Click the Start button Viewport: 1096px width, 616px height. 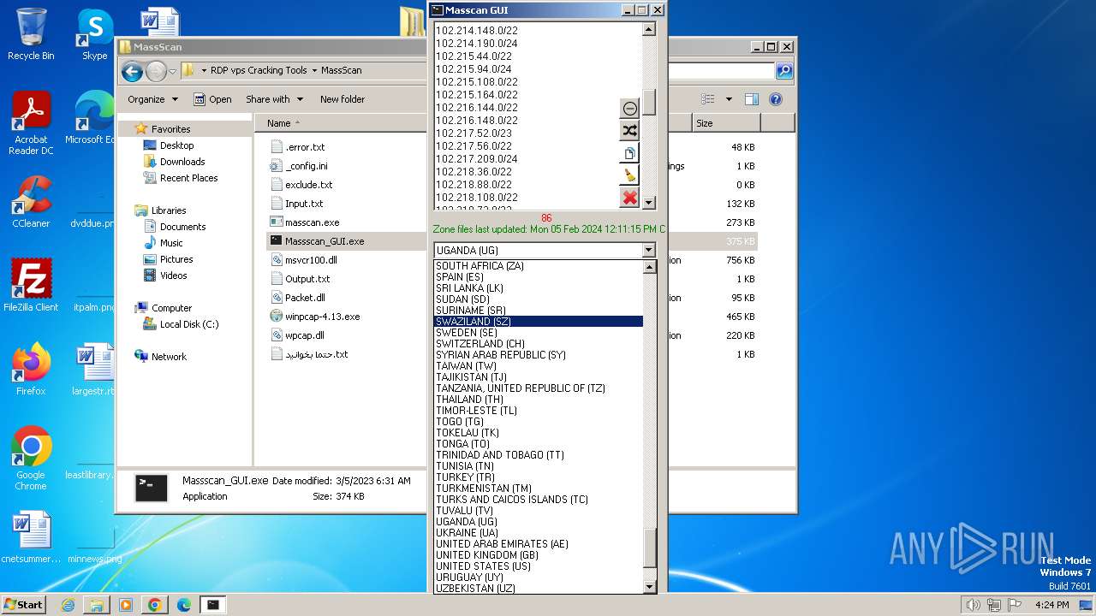pos(24,605)
